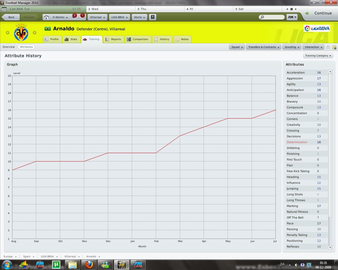Click the search input field
Screen dimensions: 338x270
272,17
